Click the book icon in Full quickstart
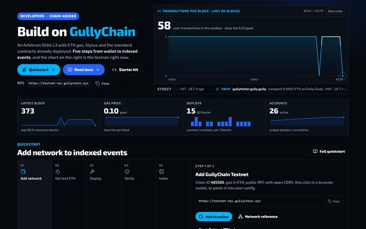 (x=315, y=152)
